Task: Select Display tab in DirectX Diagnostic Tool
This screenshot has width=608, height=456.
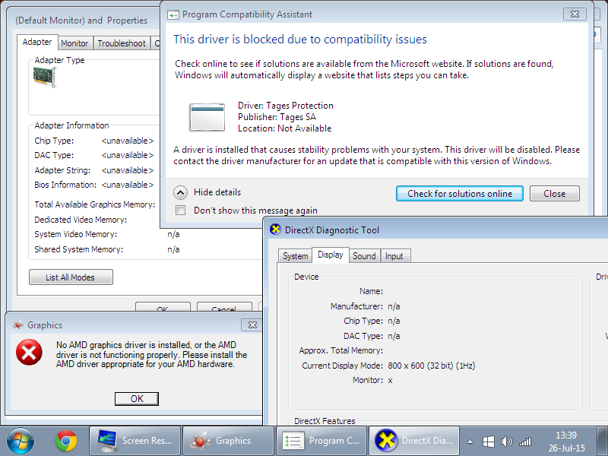Action: pyautogui.click(x=331, y=255)
